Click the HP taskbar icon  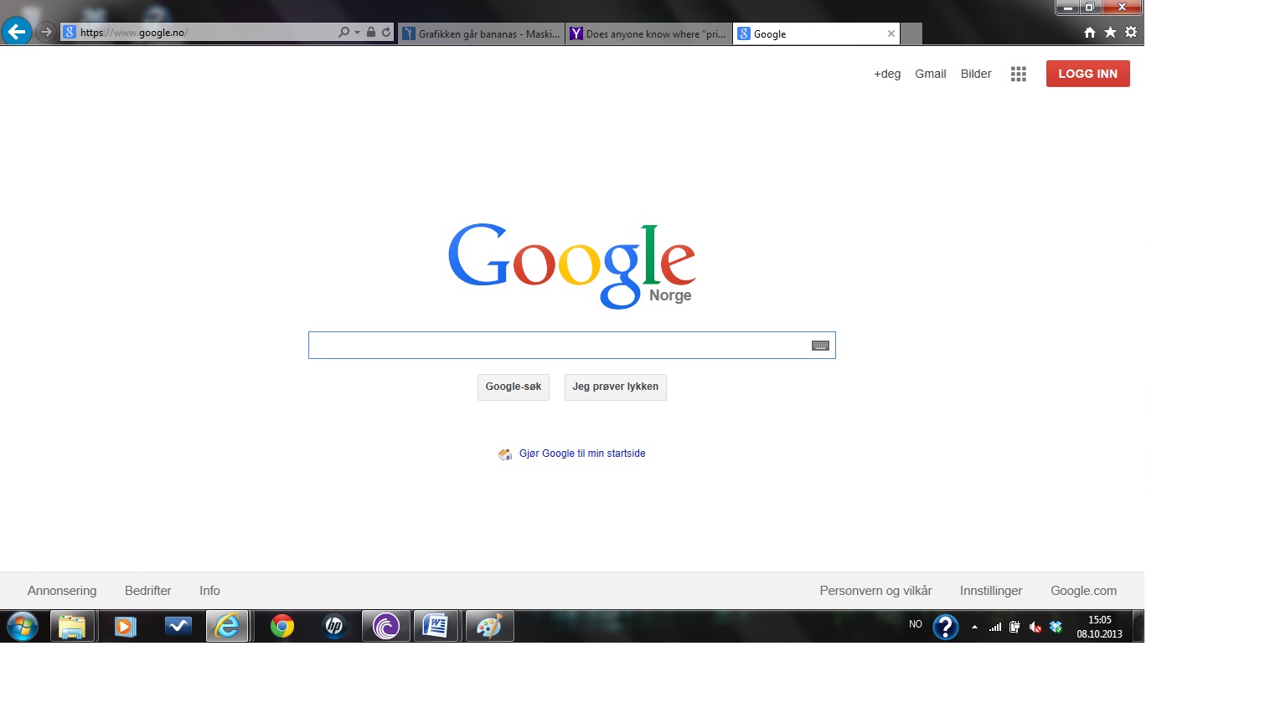[x=334, y=626]
